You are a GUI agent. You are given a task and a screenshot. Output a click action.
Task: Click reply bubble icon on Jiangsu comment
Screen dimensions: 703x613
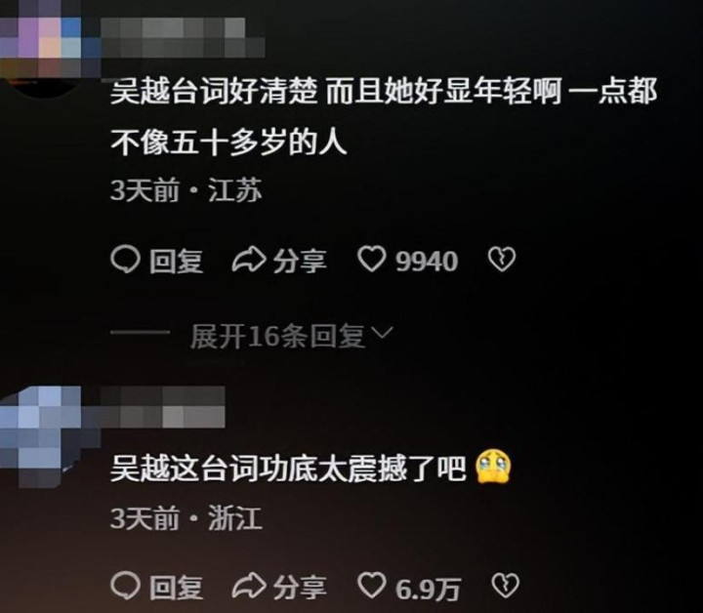125,261
